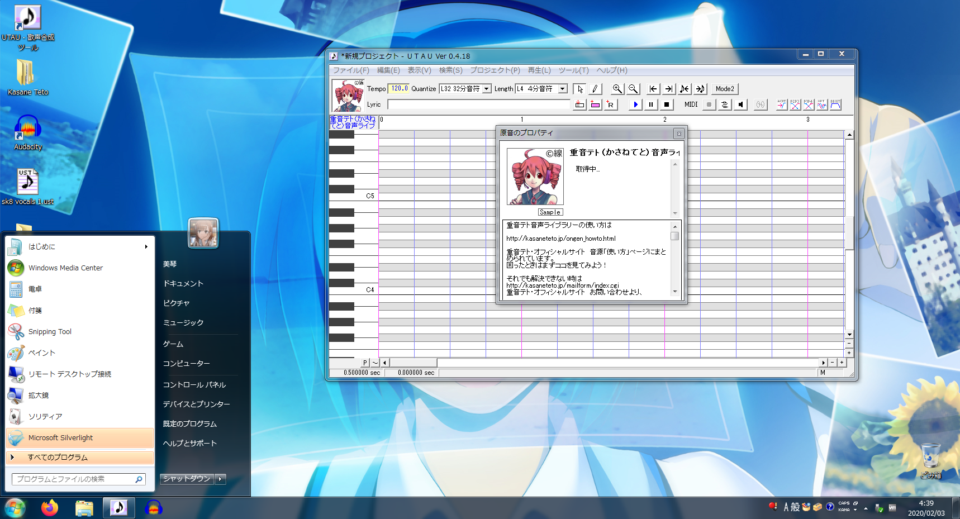Click the Start menu search field
The image size is (960, 519).
point(78,479)
